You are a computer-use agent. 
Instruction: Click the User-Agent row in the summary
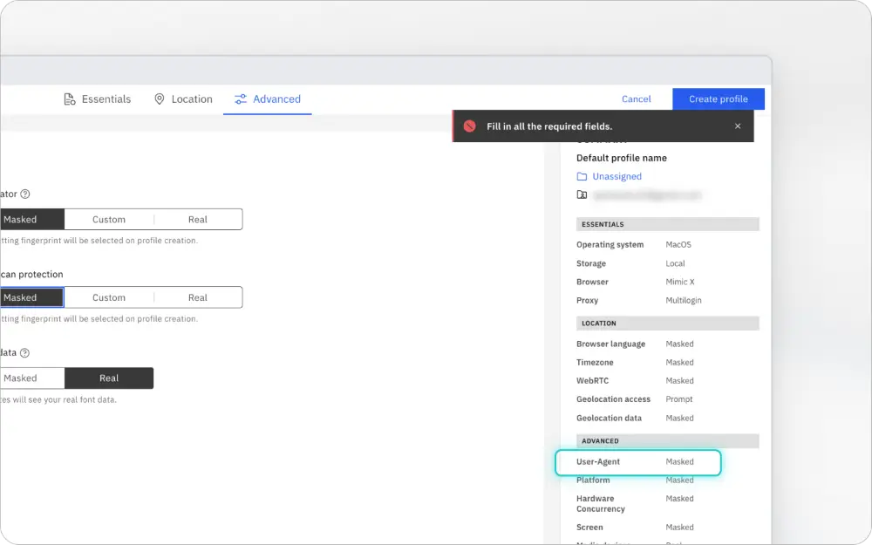[638, 462]
